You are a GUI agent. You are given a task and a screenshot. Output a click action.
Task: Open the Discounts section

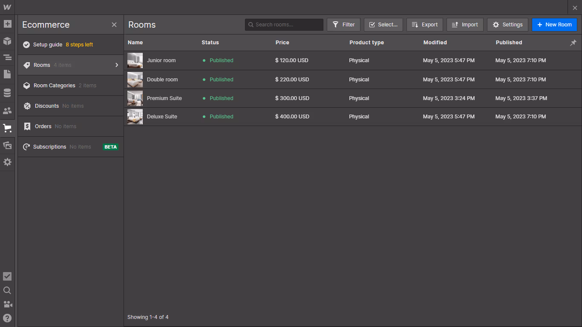pos(47,106)
